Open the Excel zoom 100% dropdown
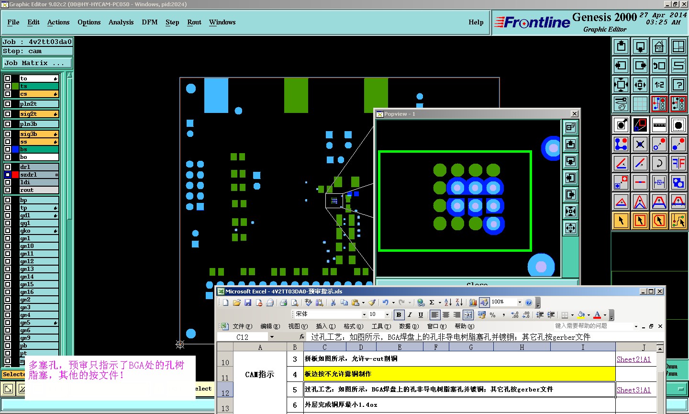 [519, 302]
